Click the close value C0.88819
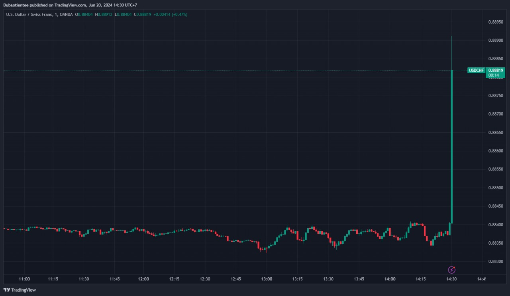The height and width of the screenshot is (296, 510). pyautogui.click(x=142, y=14)
